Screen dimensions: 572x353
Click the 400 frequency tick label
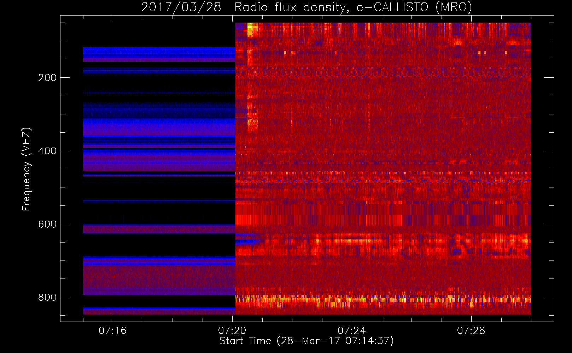pos(47,151)
